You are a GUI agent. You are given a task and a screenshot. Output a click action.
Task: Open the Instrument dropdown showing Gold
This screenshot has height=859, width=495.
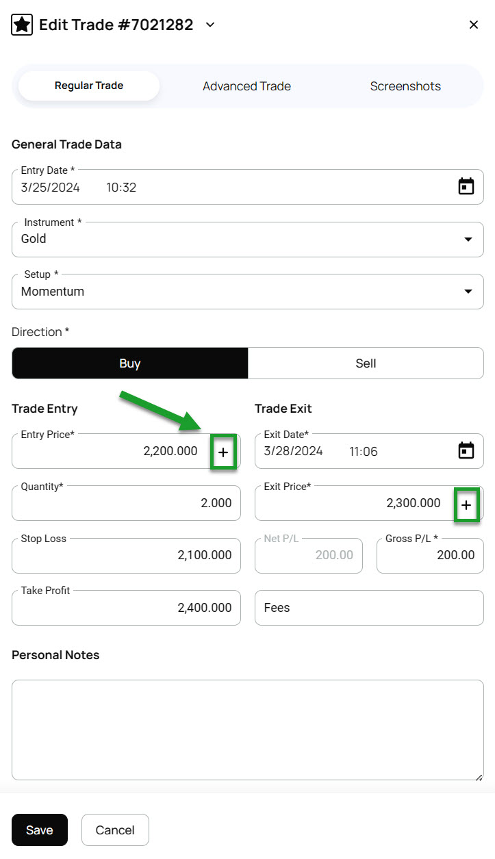pos(248,240)
